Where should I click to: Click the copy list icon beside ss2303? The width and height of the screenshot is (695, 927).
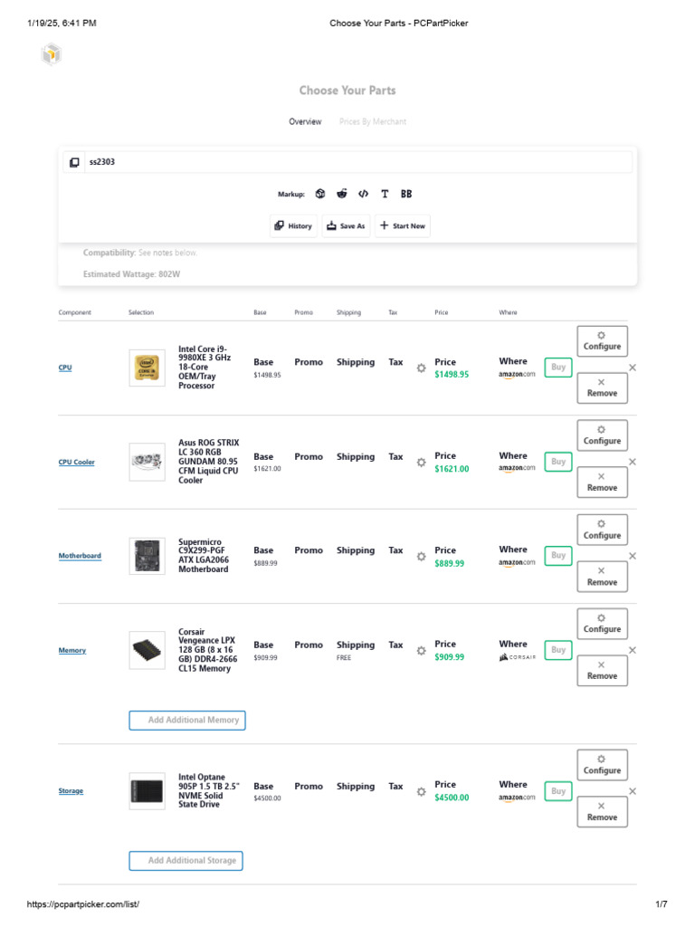point(74,162)
